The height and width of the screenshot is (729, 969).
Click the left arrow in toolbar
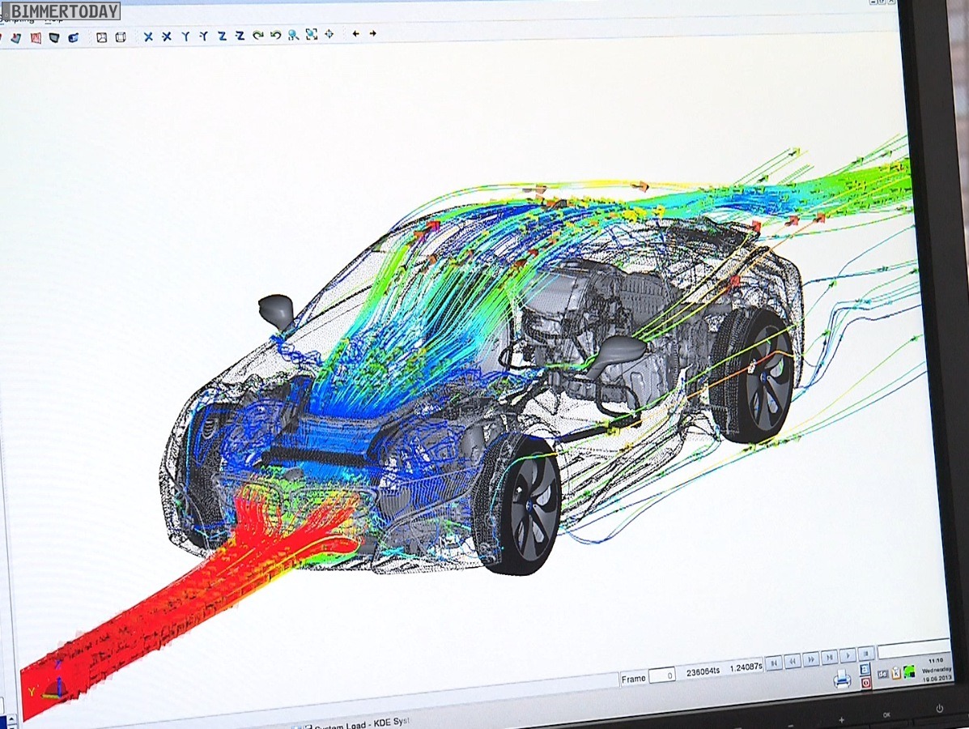point(355,34)
